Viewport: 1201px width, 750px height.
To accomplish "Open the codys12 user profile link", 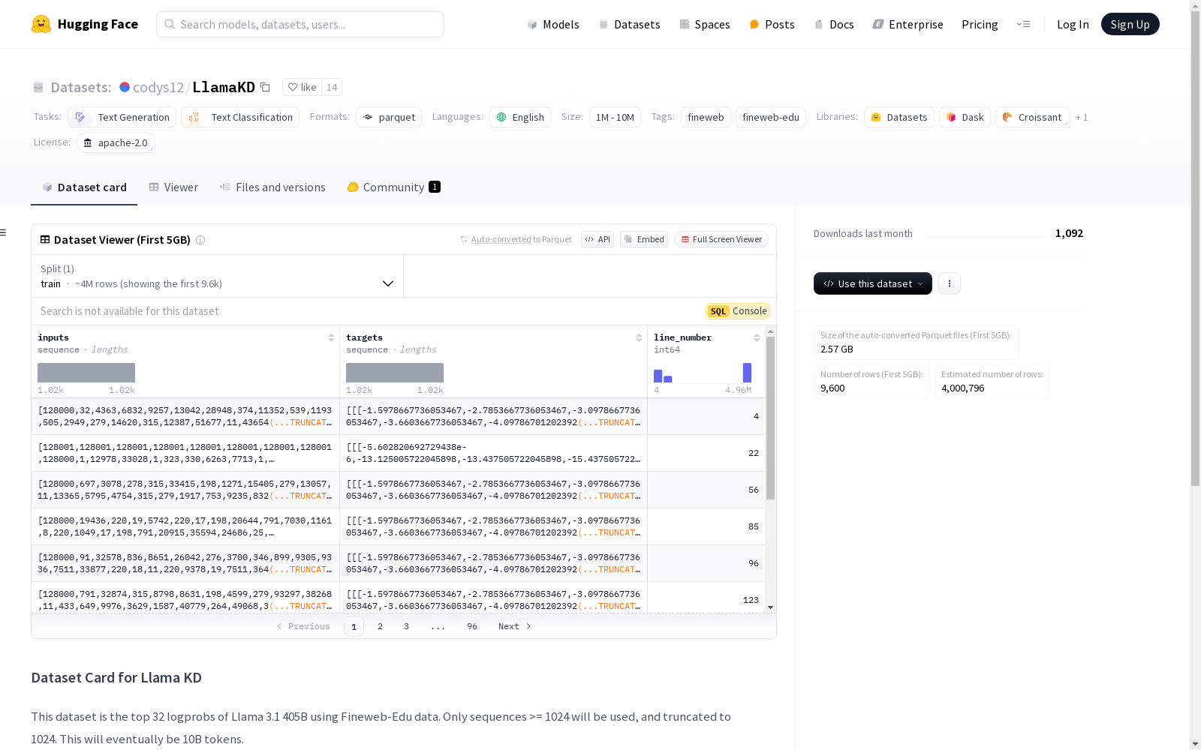I will tap(158, 87).
